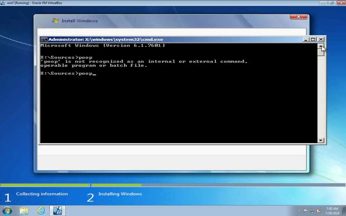Maximize the Administrator cmd.exe window
The height and width of the screenshot is (216, 346).
(x=313, y=39)
